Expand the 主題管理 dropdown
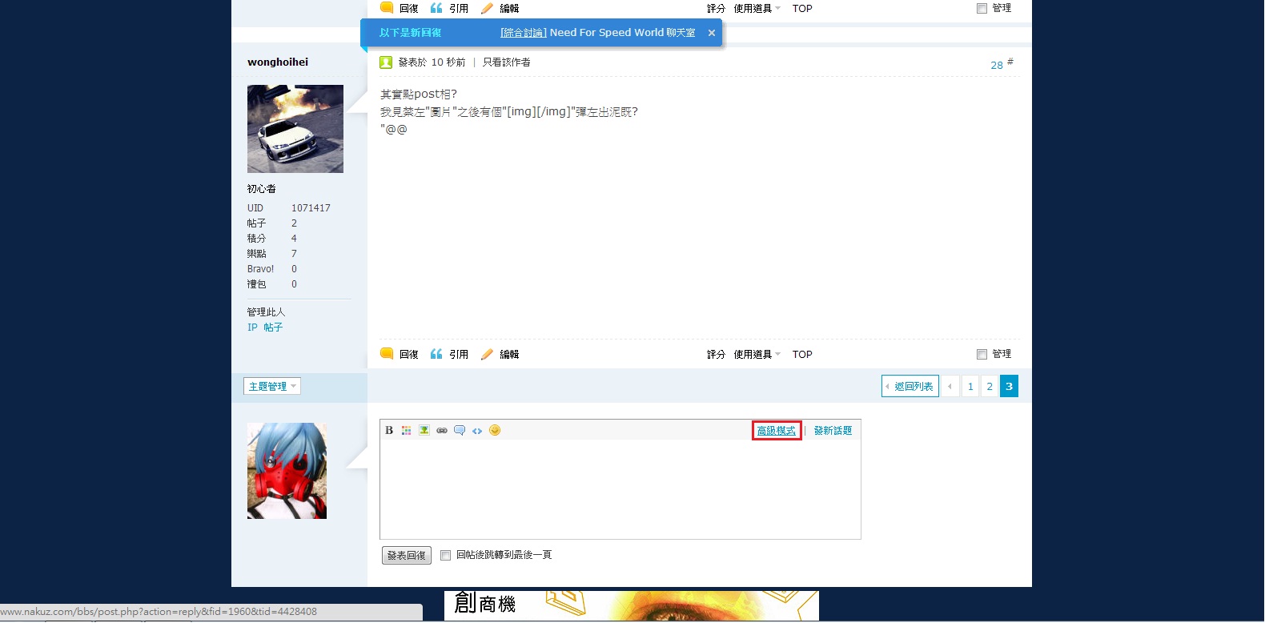The image size is (1265, 623). click(272, 387)
